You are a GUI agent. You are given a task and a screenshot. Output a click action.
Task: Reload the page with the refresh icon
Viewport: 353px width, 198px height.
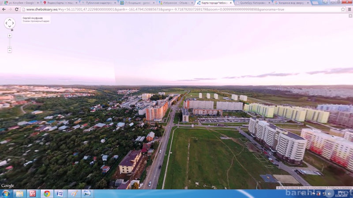coord(16,9)
